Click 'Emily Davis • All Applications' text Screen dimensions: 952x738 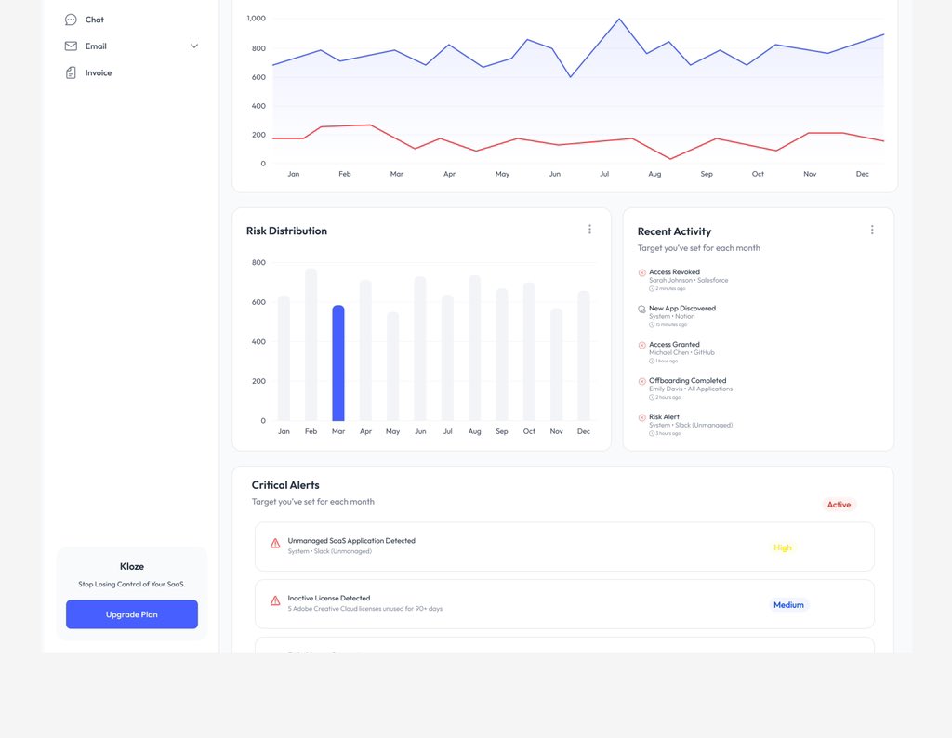[x=691, y=389]
